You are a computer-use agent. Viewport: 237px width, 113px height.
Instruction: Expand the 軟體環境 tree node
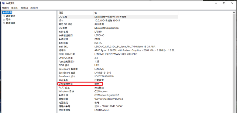click(4, 23)
